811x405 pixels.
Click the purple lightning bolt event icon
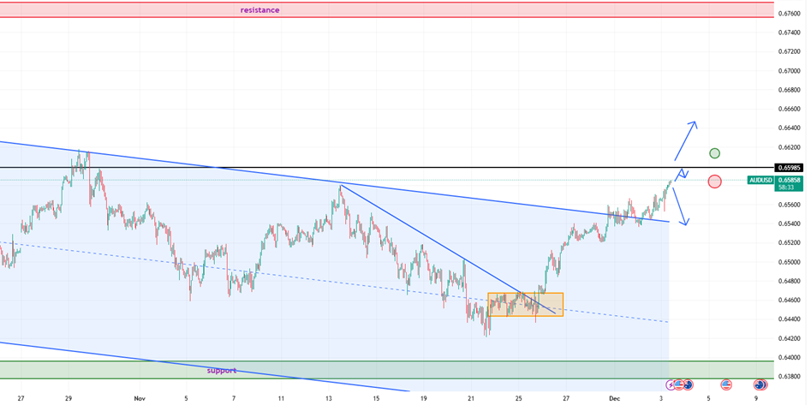point(670,385)
